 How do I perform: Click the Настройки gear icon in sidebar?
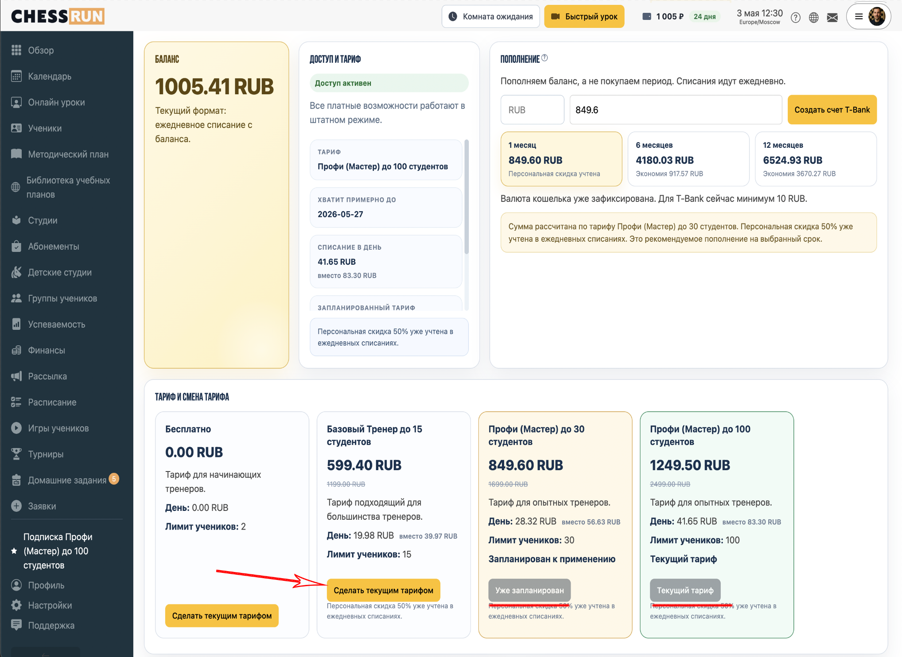pyautogui.click(x=16, y=605)
